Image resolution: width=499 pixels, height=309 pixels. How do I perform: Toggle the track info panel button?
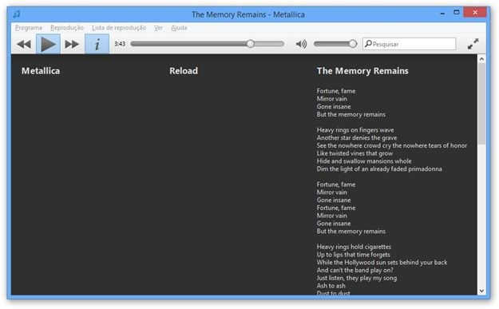[97, 44]
